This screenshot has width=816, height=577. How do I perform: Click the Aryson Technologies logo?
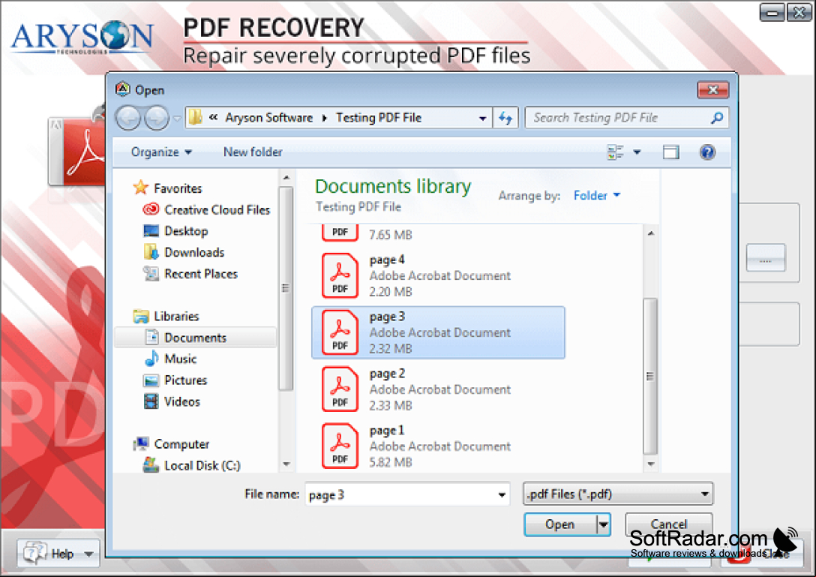[82, 38]
